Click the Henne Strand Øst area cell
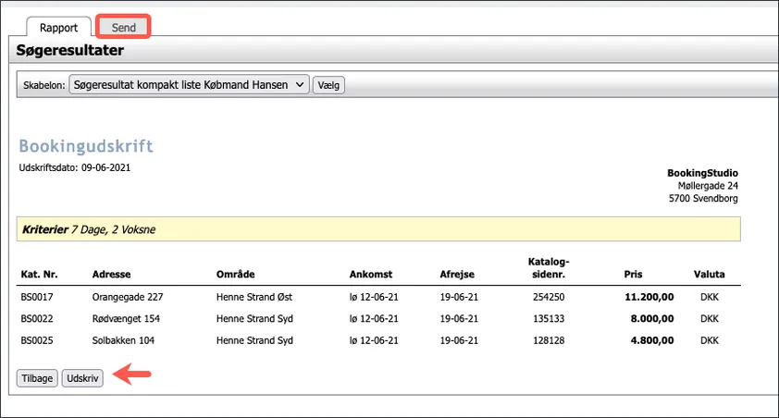The height and width of the screenshot is (418, 779). click(x=255, y=297)
